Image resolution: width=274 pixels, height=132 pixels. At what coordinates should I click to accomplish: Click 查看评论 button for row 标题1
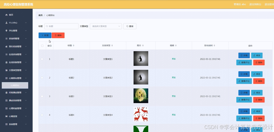coord(244,62)
